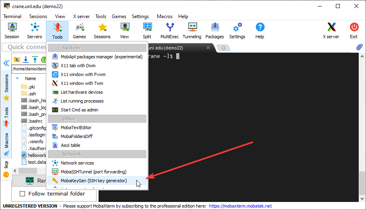The image size is (366, 210).
Task: Click the download arrow icon in file browser
Action: [26, 60]
